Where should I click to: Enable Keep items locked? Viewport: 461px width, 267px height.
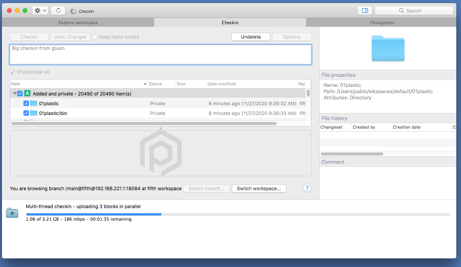click(x=94, y=37)
